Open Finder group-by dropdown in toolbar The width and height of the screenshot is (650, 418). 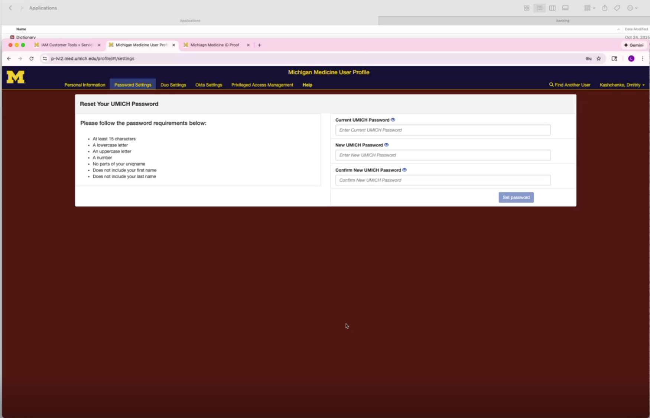[589, 8]
